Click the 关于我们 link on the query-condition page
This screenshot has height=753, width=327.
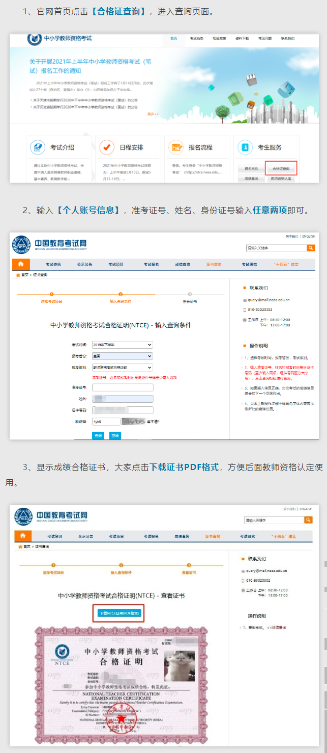point(291,237)
